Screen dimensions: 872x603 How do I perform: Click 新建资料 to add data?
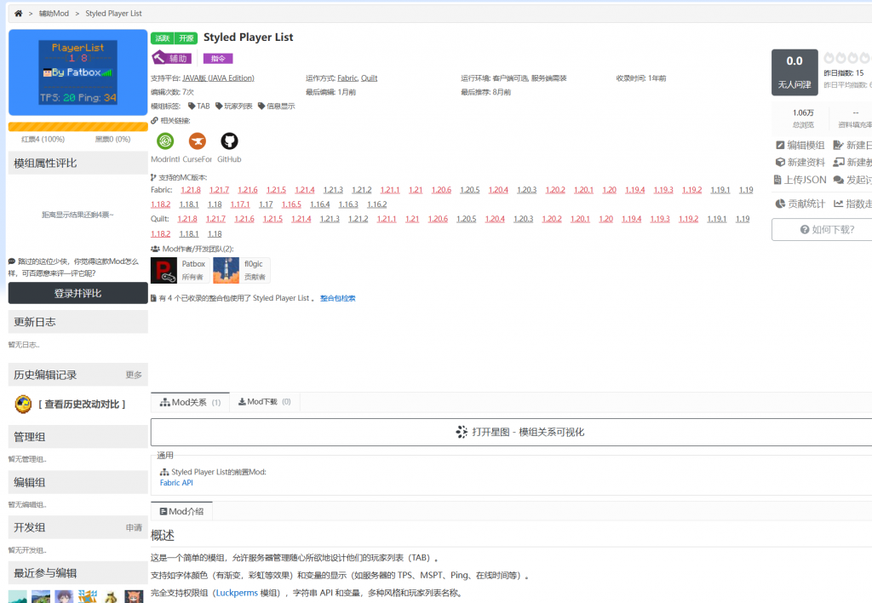click(x=800, y=163)
